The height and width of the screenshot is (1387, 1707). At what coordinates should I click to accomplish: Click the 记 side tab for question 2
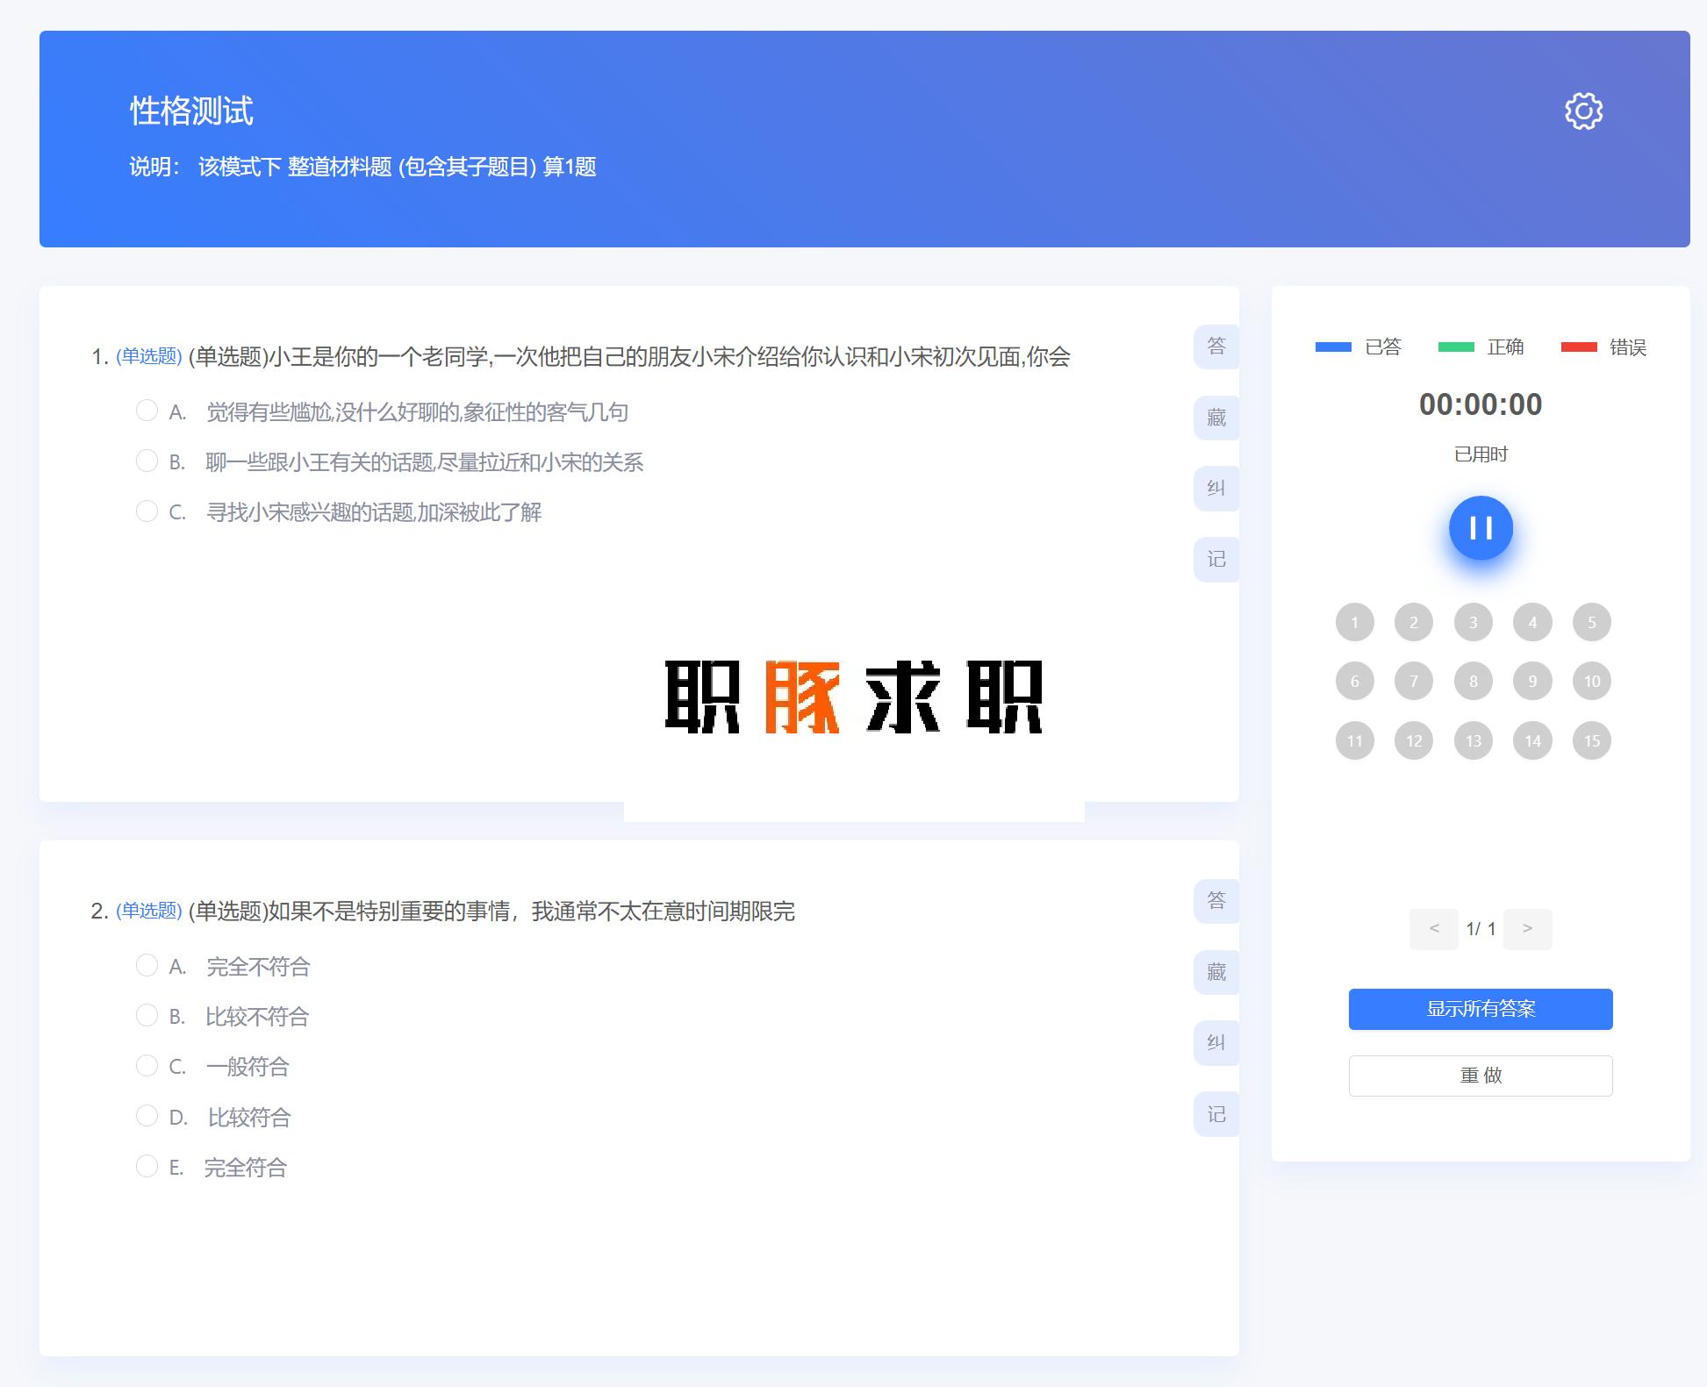point(1216,1114)
